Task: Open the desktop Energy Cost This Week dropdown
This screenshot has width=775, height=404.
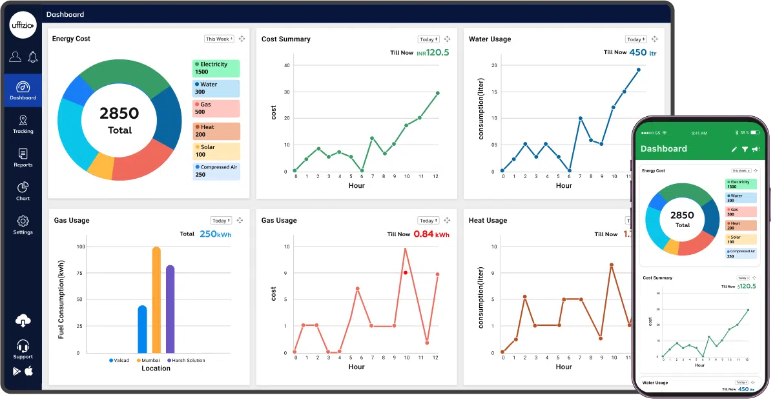Action: [218, 39]
